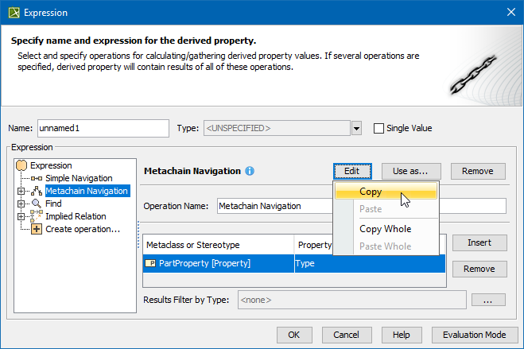Image resolution: width=524 pixels, height=349 pixels.
Task: Click the Simple Navigation tree icon
Action: (37, 178)
